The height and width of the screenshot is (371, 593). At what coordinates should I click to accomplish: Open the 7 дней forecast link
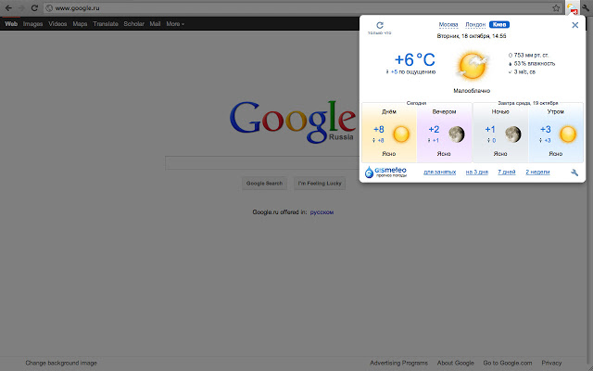tap(507, 173)
